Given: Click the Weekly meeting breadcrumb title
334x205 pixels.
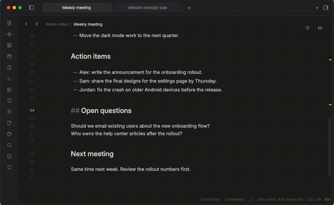Looking at the screenshot, I should point(88,24).
